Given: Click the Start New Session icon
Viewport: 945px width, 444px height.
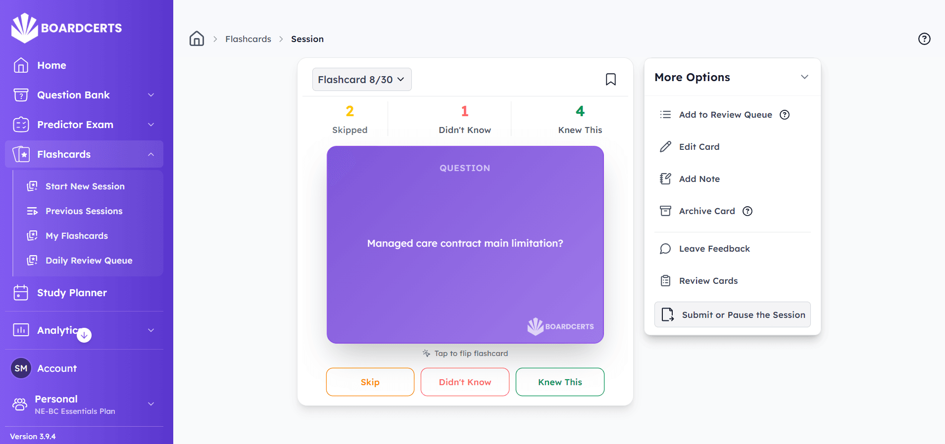Looking at the screenshot, I should 32,186.
